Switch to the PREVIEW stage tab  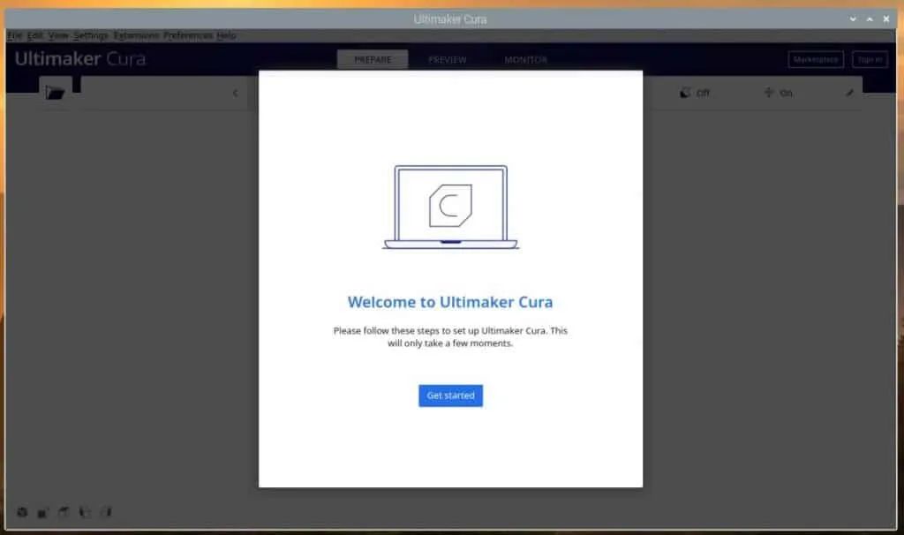[x=448, y=59]
